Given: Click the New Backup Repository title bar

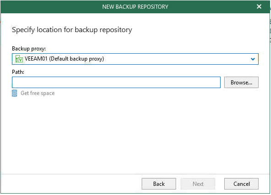Looking at the screenshot, I should [x=135, y=7].
